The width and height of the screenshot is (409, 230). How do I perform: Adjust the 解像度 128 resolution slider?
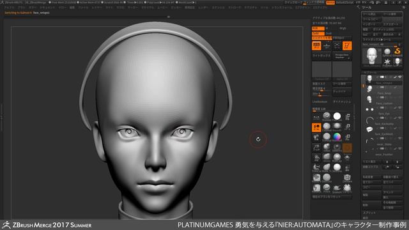[x=332, y=109]
